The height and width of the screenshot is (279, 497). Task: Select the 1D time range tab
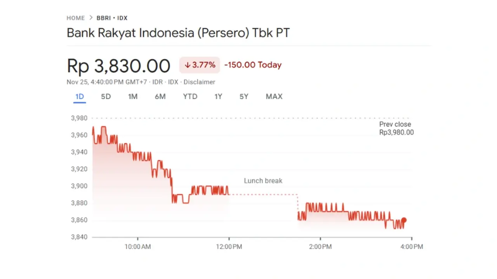pyautogui.click(x=80, y=96)
